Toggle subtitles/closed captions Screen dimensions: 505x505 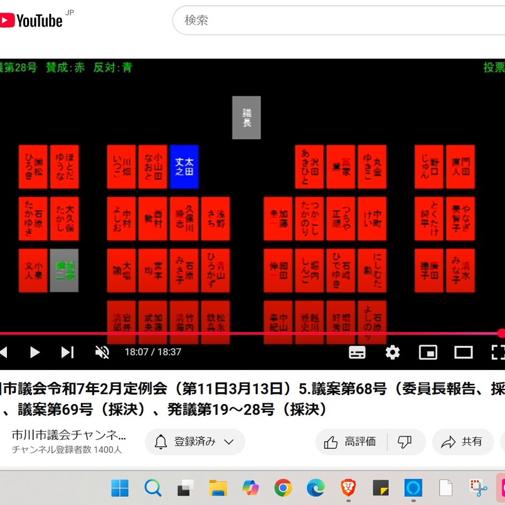(357, 352)
